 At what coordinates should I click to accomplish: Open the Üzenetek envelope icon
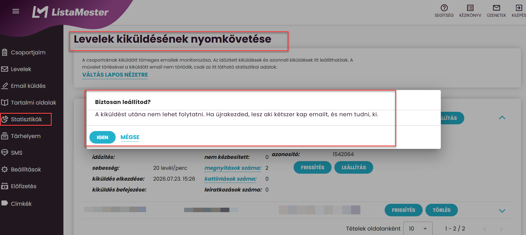click(496, 8)
